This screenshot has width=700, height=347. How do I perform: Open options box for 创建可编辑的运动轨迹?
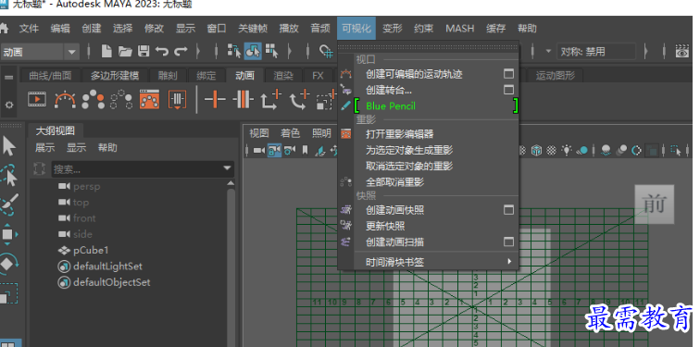(508, 74)
